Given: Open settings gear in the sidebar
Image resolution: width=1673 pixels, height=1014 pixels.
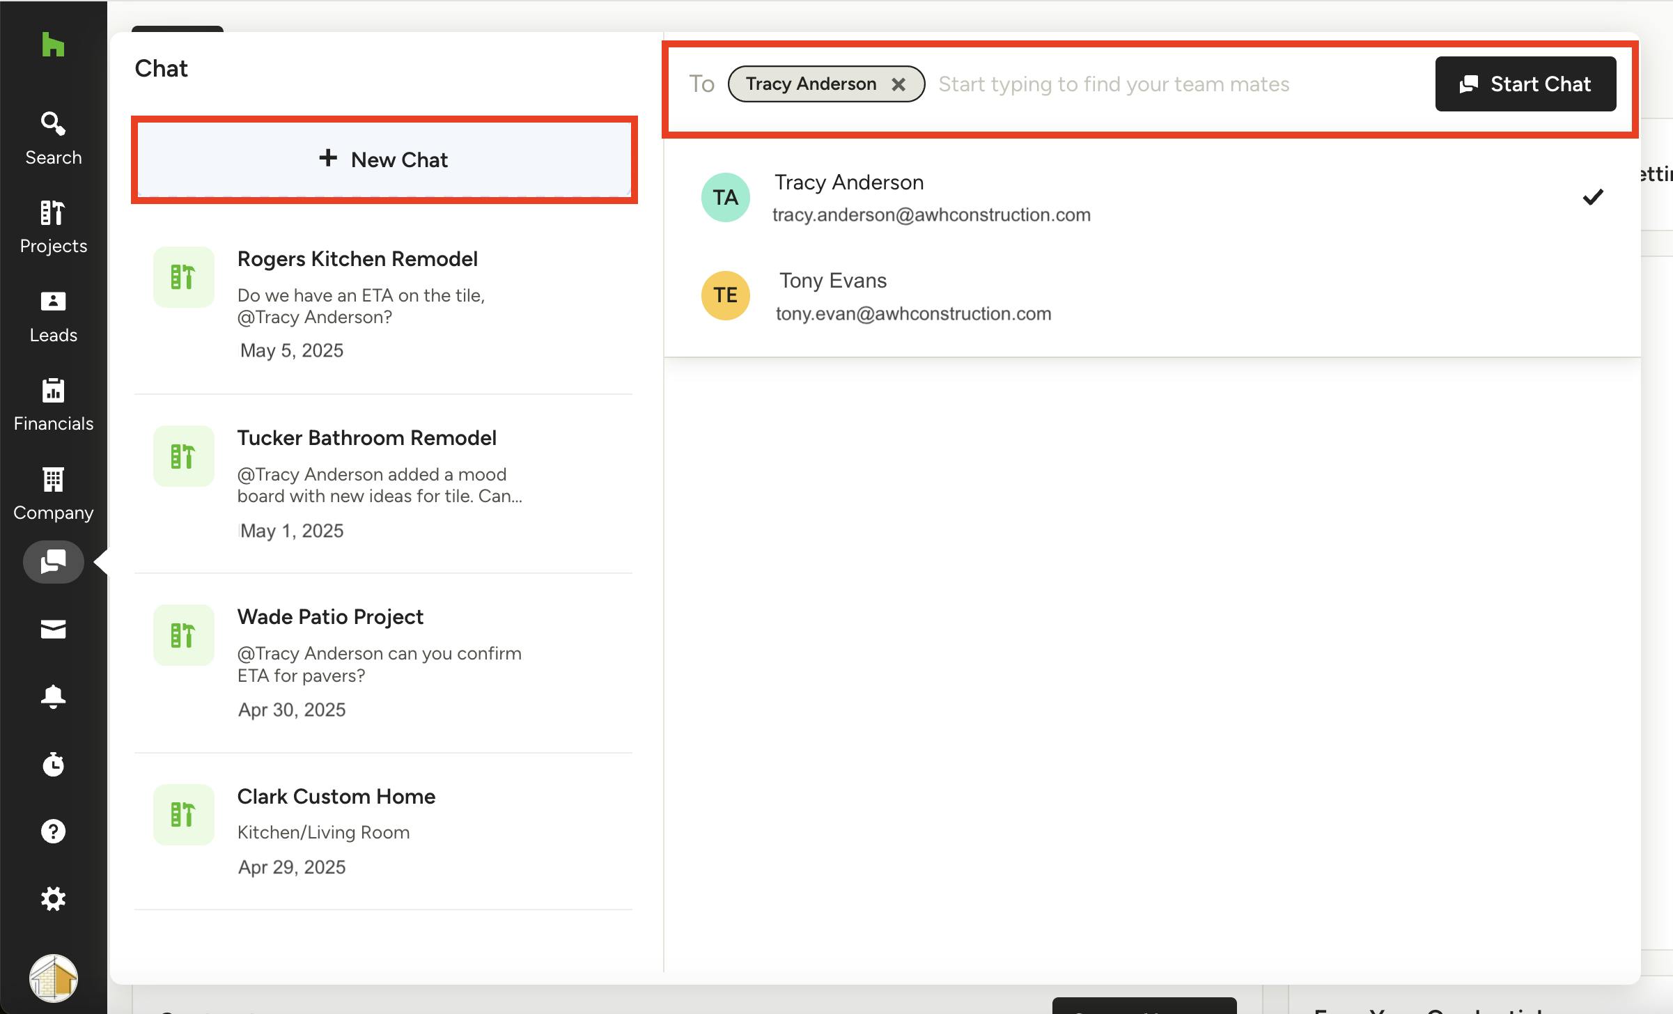Looking at the screenshot, I should click(x=53, y=898).
